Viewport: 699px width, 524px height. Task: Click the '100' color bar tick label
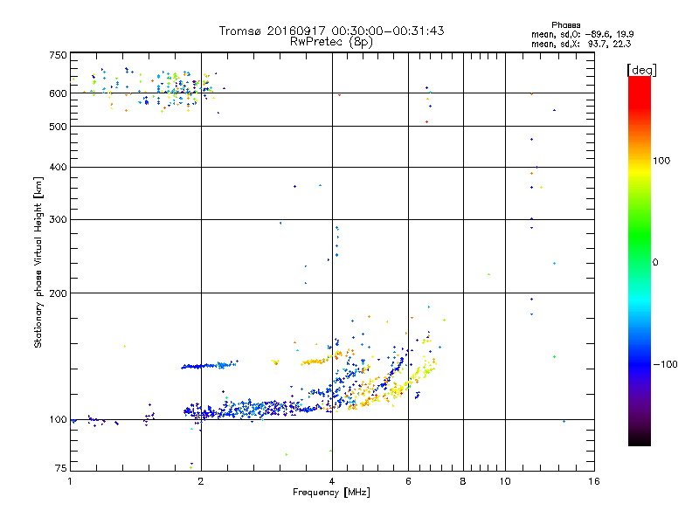661,161
